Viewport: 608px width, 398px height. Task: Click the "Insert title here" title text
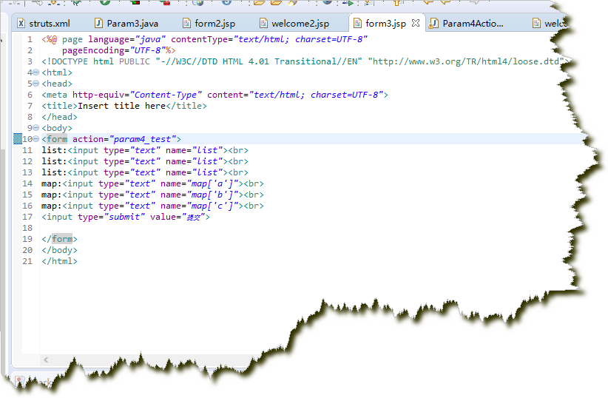pos(122,106)
